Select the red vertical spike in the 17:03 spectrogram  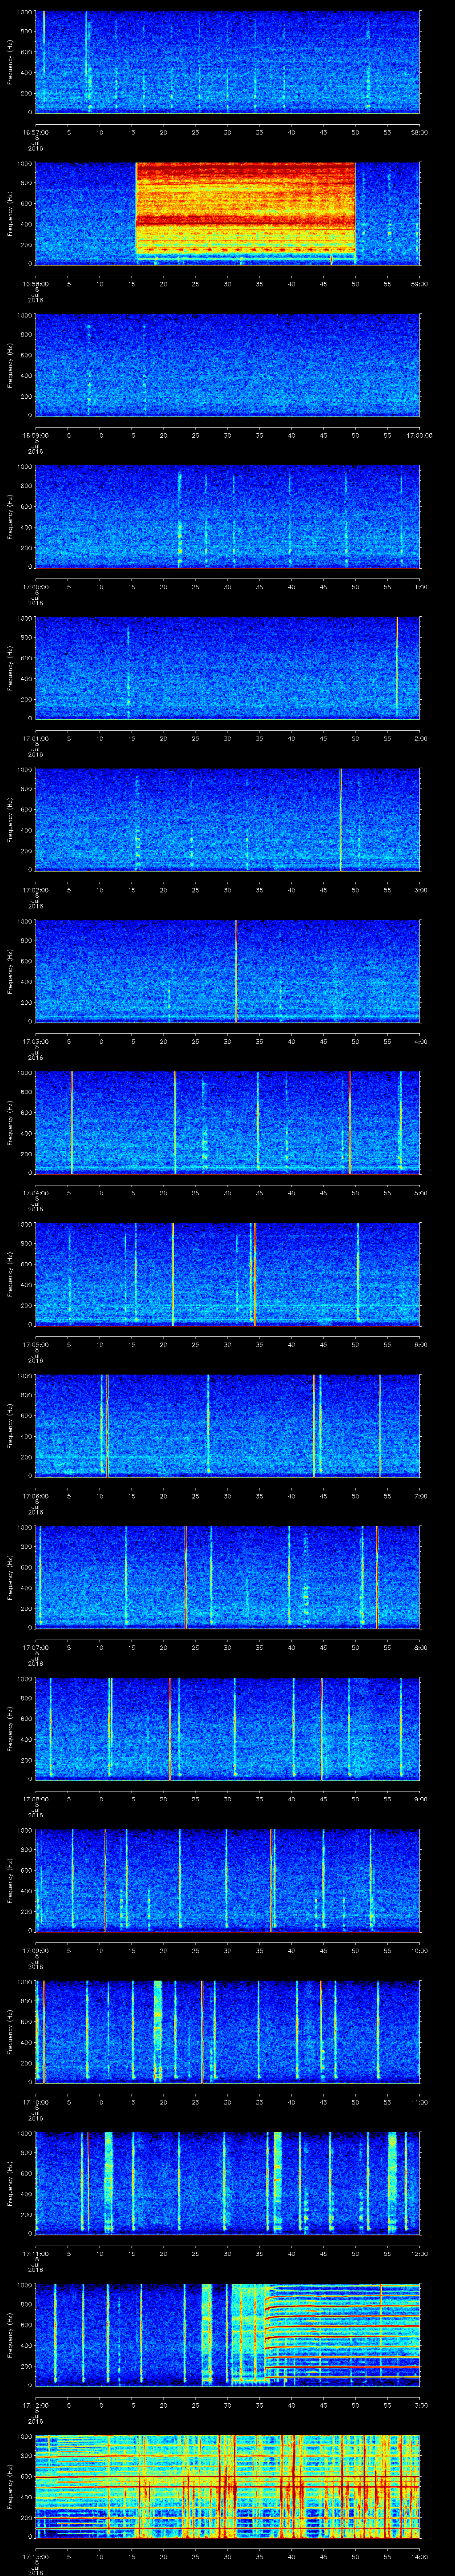(236, 971)
